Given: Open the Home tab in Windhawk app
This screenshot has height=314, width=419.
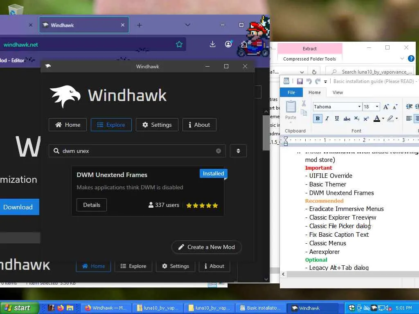Looking at the screenshot, I should click(68, 125).
